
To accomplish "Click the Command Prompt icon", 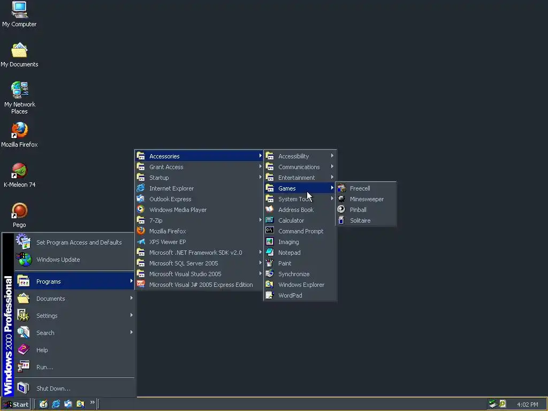I will pyautogui.click(x=270, y=231).
